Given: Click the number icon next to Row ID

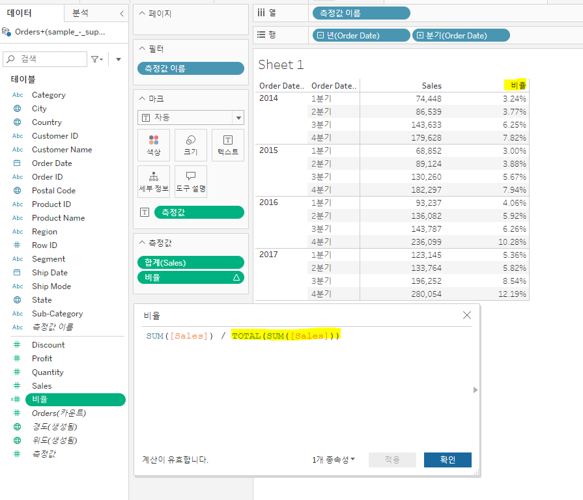Looking at the screenshot, I should [17, 245].
